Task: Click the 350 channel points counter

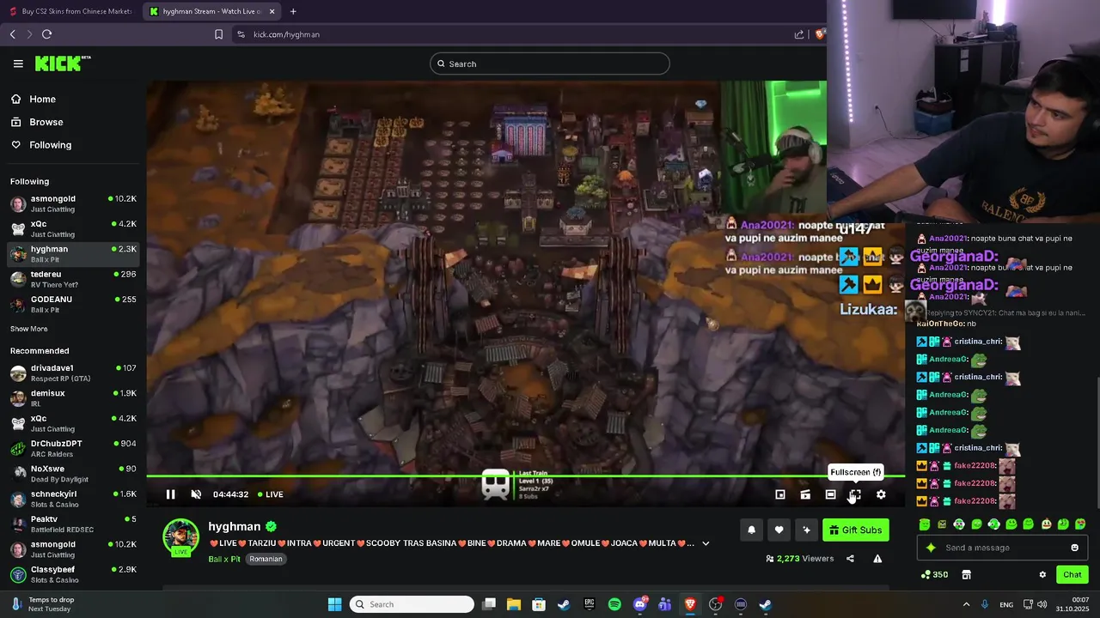Action: [x=934, y=574]
